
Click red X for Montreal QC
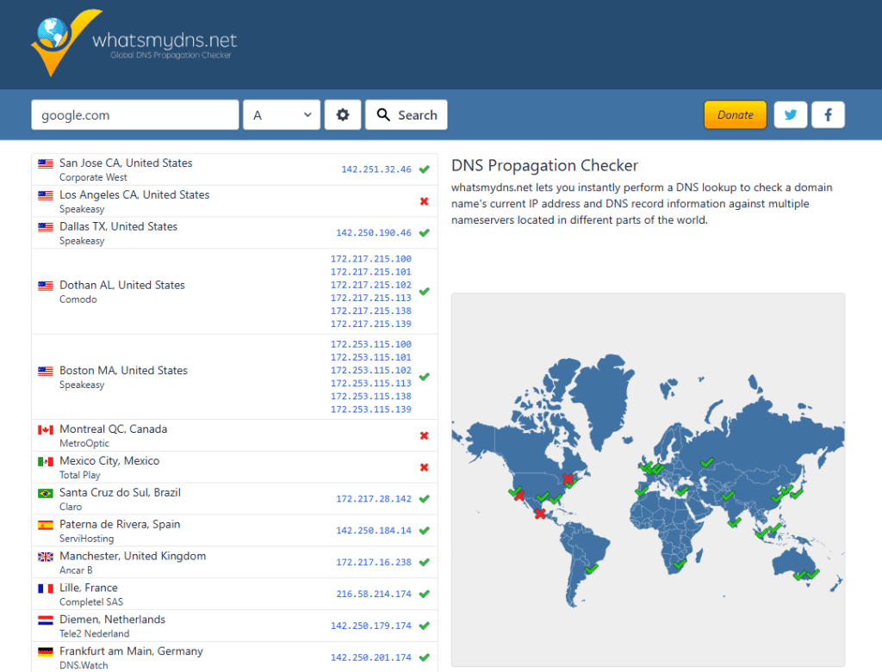424,435
